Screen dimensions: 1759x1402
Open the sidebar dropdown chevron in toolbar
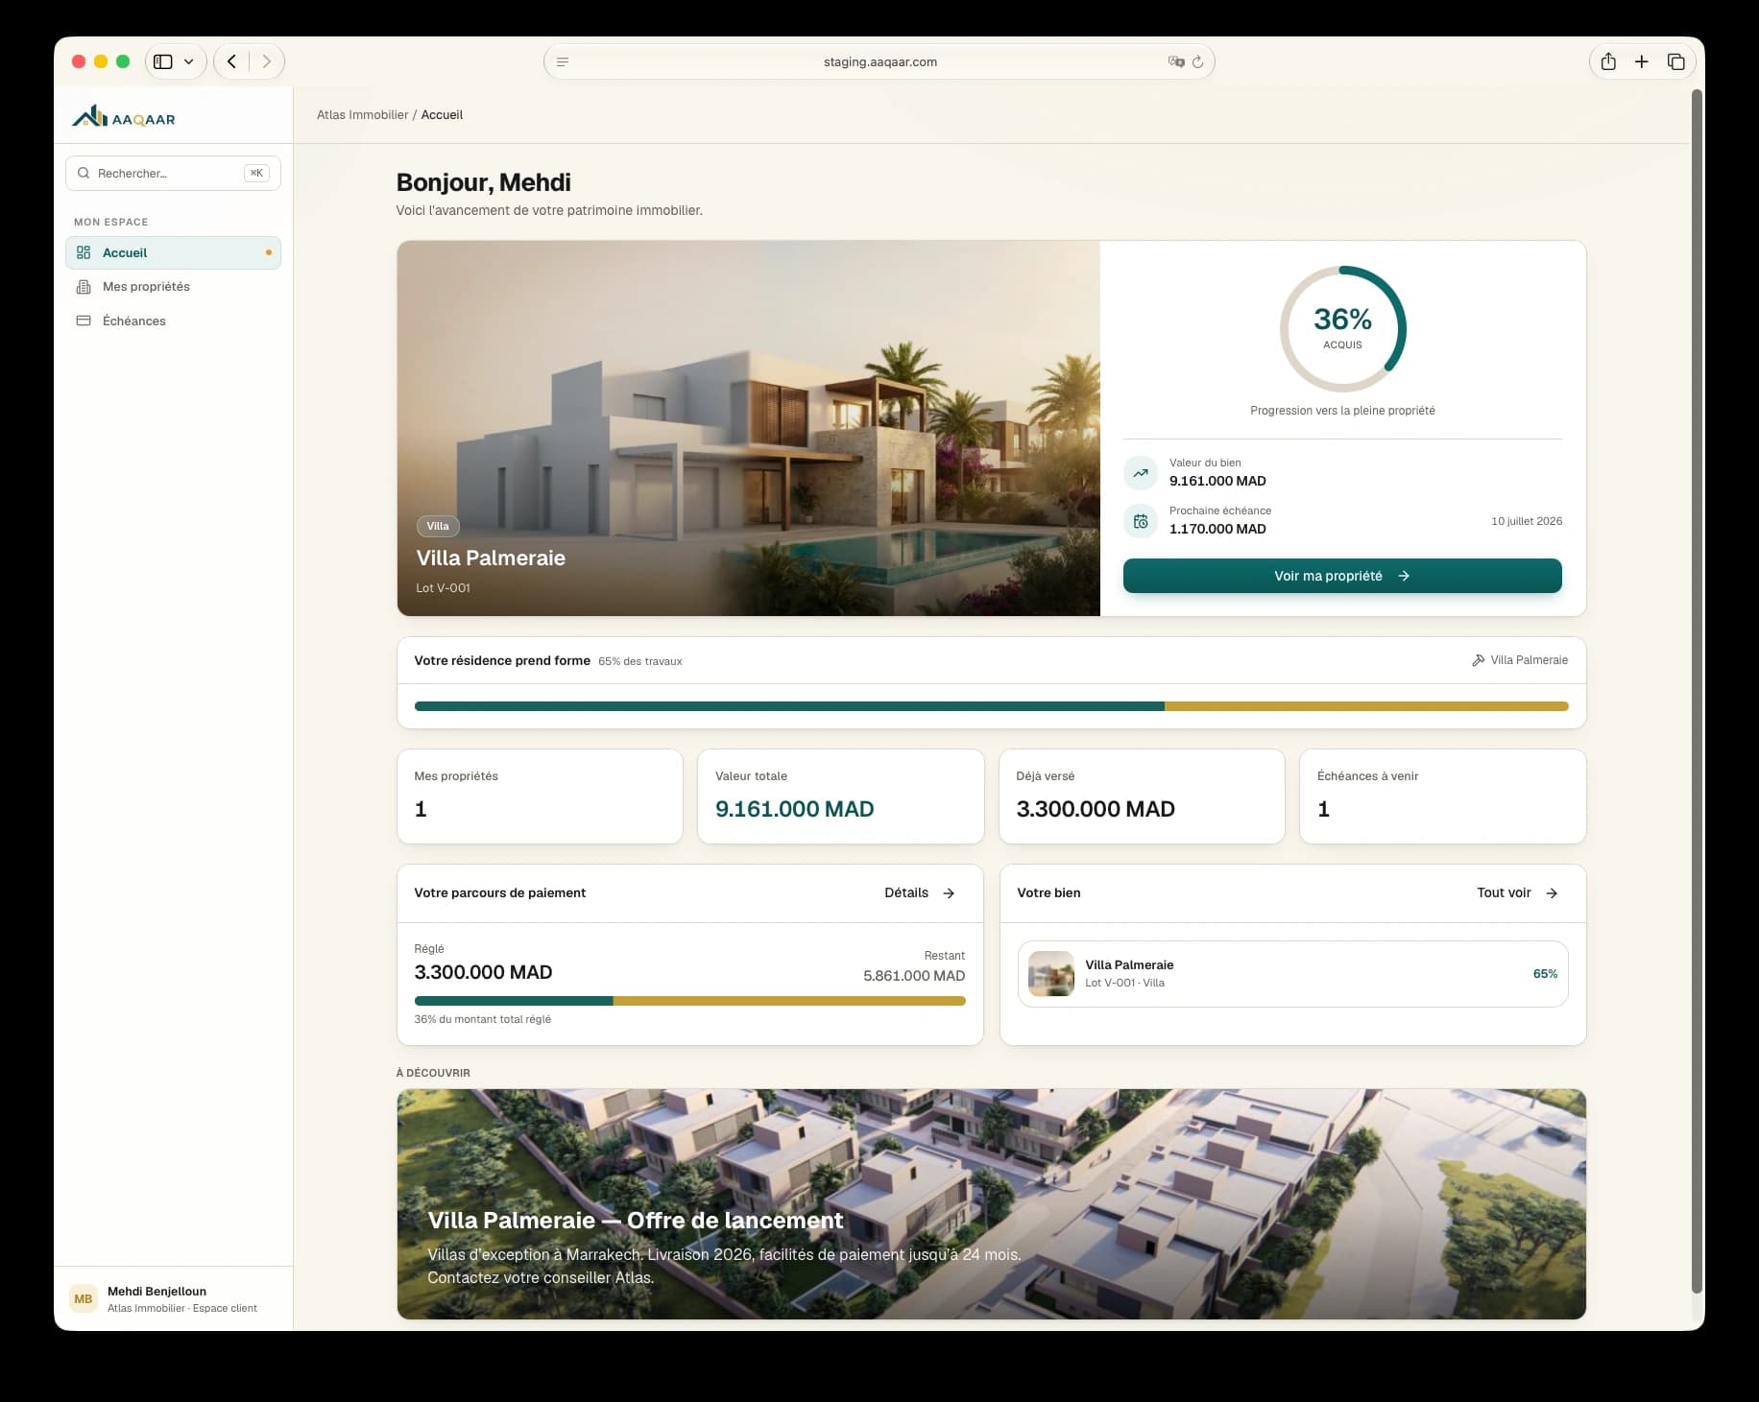pyautogui.click(x=189, y=61)
